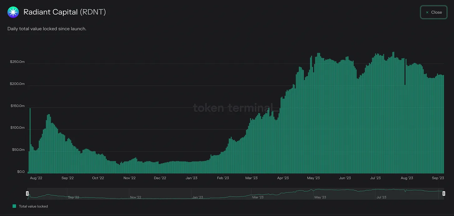
Task: Click the Radiant Capital star logo icon
Action: click(x=13, y=12)
